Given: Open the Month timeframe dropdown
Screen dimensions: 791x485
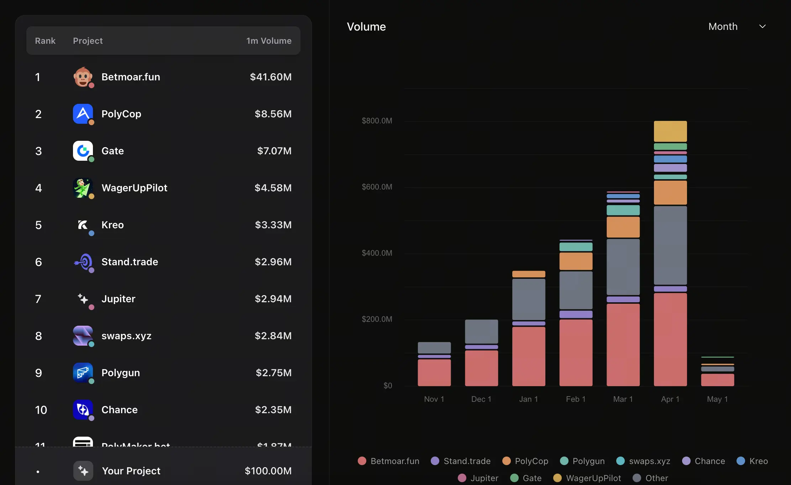Looking at the screenshot, I should click(737, 26).
